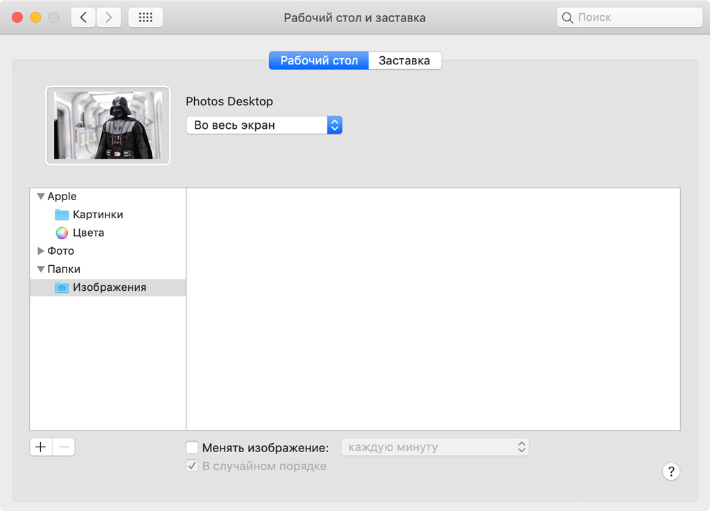This screenshot has width=710, height=511.
Task: Toggle the В случайном порядке checkbox
Action: pyautogui.click(x=193, y=466)
